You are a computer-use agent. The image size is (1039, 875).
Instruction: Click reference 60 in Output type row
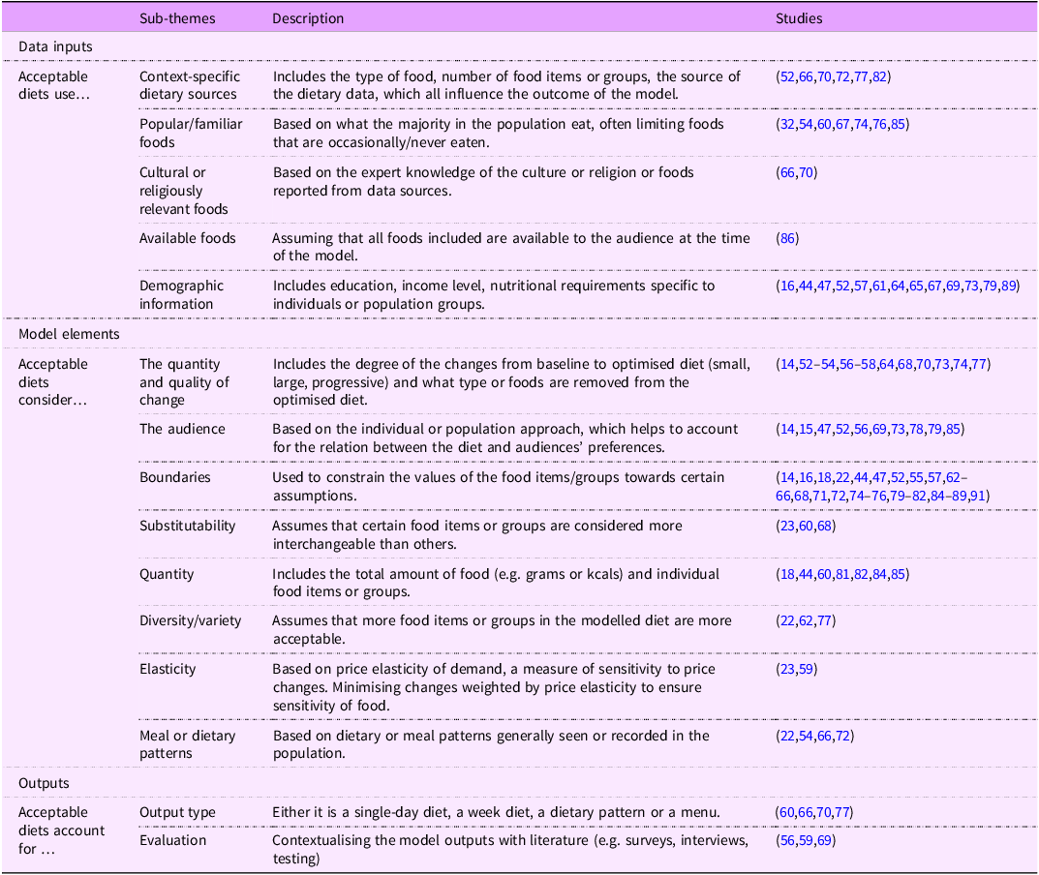pos(786,813)
